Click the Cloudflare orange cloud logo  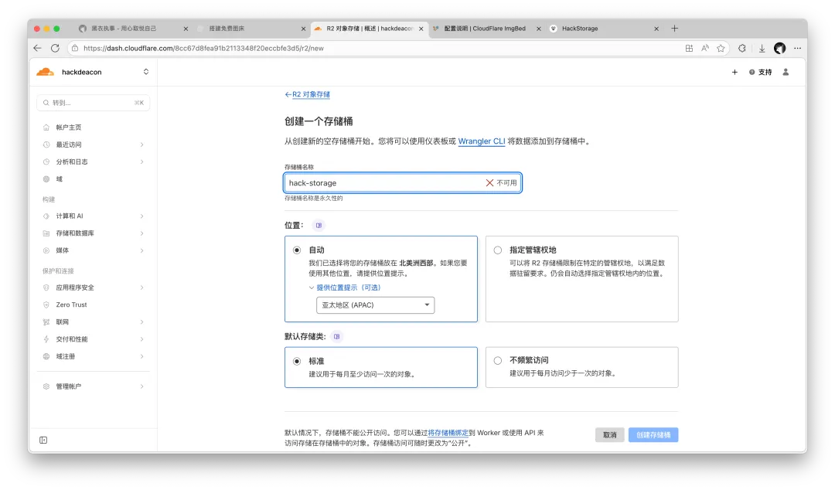[46, 72]
